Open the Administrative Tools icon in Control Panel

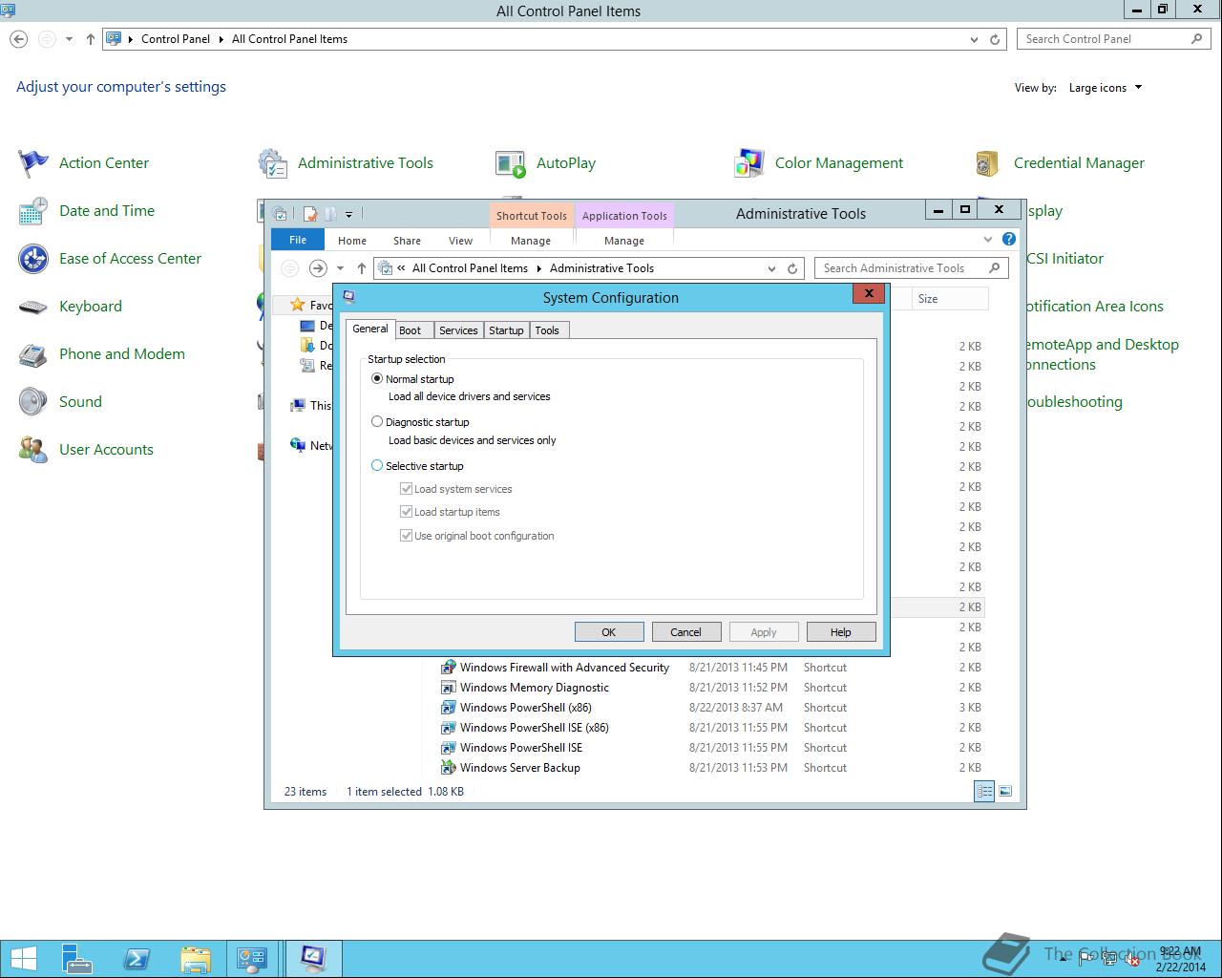272,163
